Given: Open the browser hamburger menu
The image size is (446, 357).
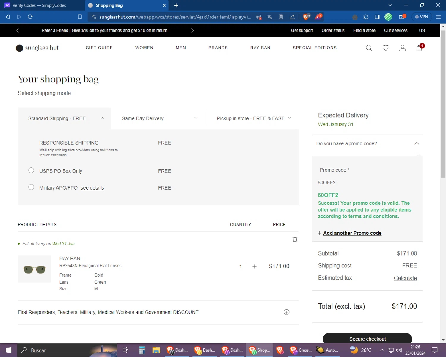Looking at the screenshot, I should pyautogui.click(x=438, y=17).
